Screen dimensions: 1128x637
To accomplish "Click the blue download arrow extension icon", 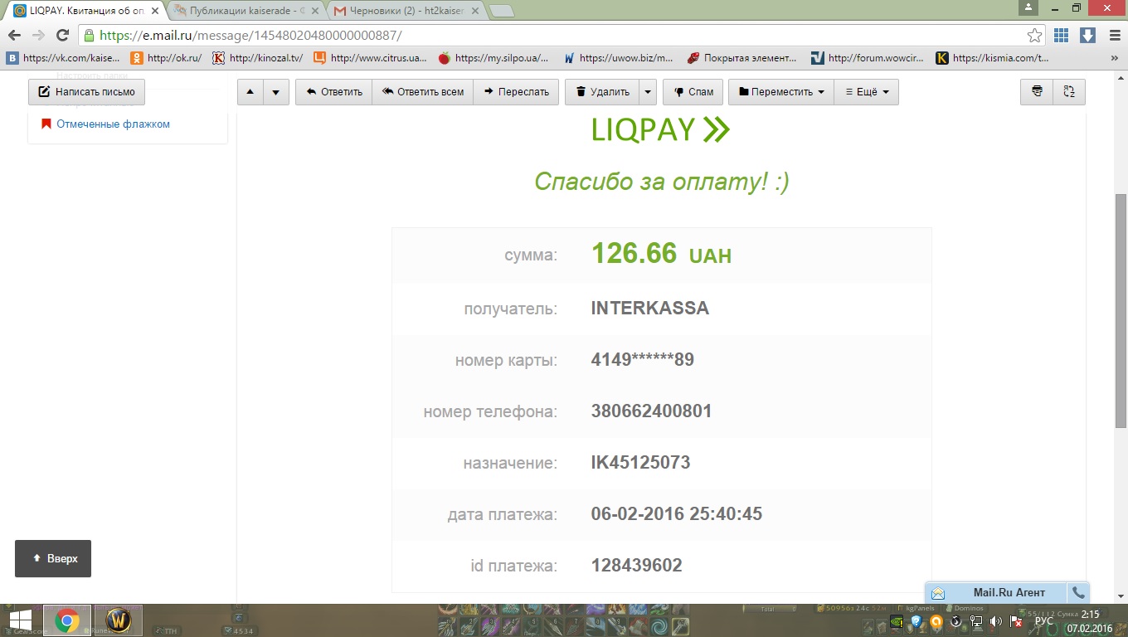I will (x=1087, y=36).
